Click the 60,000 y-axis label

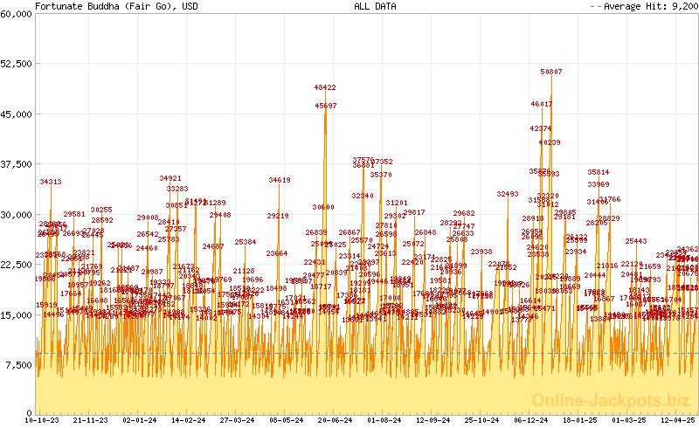click(x=16, y=15)
